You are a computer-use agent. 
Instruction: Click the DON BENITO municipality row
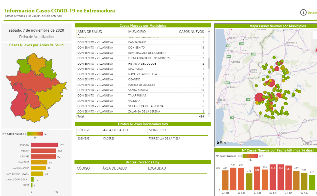(x=141, y=48)
